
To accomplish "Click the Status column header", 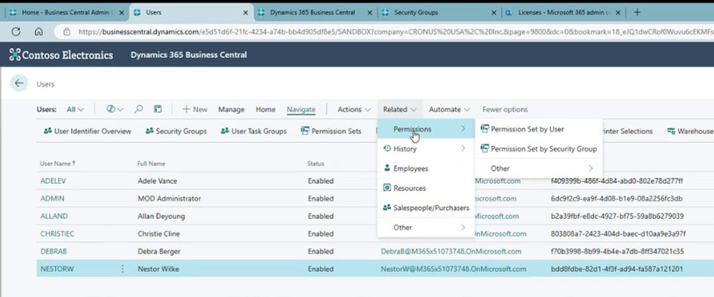I will [x=316, y=163].
